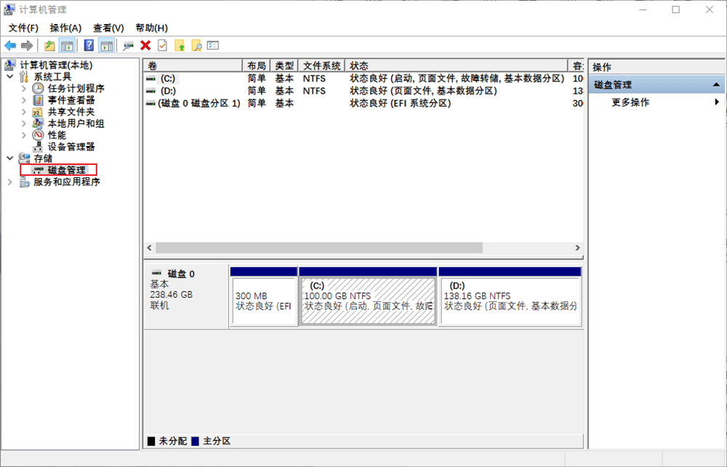Click the blue Help question mark icon
The width and height of the screenshot is (727, 467).
[x=89, y=46]
